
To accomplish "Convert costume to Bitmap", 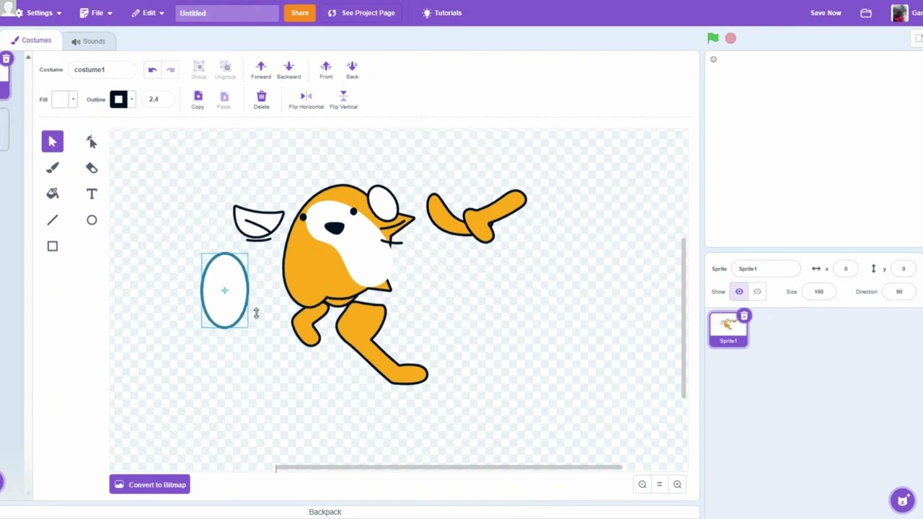I will click(x=150, y=484).
